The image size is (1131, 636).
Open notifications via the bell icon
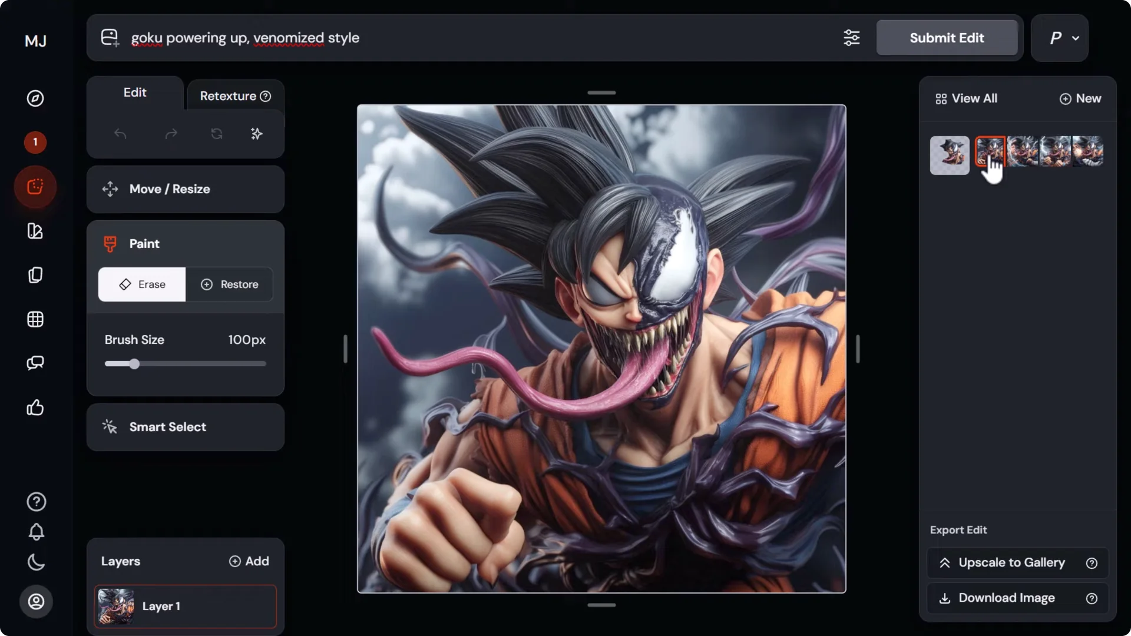pos(35,532)
